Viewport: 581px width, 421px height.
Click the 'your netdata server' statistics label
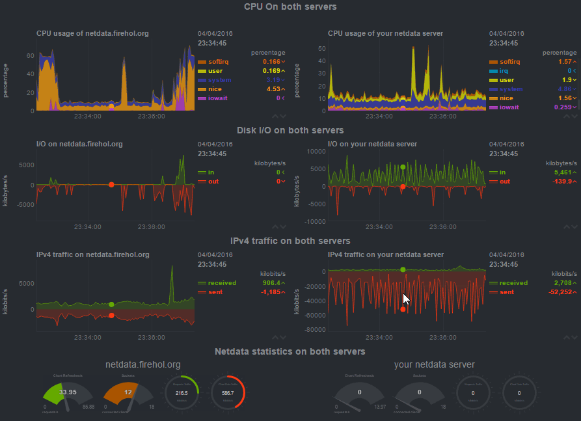coord(434,364)
